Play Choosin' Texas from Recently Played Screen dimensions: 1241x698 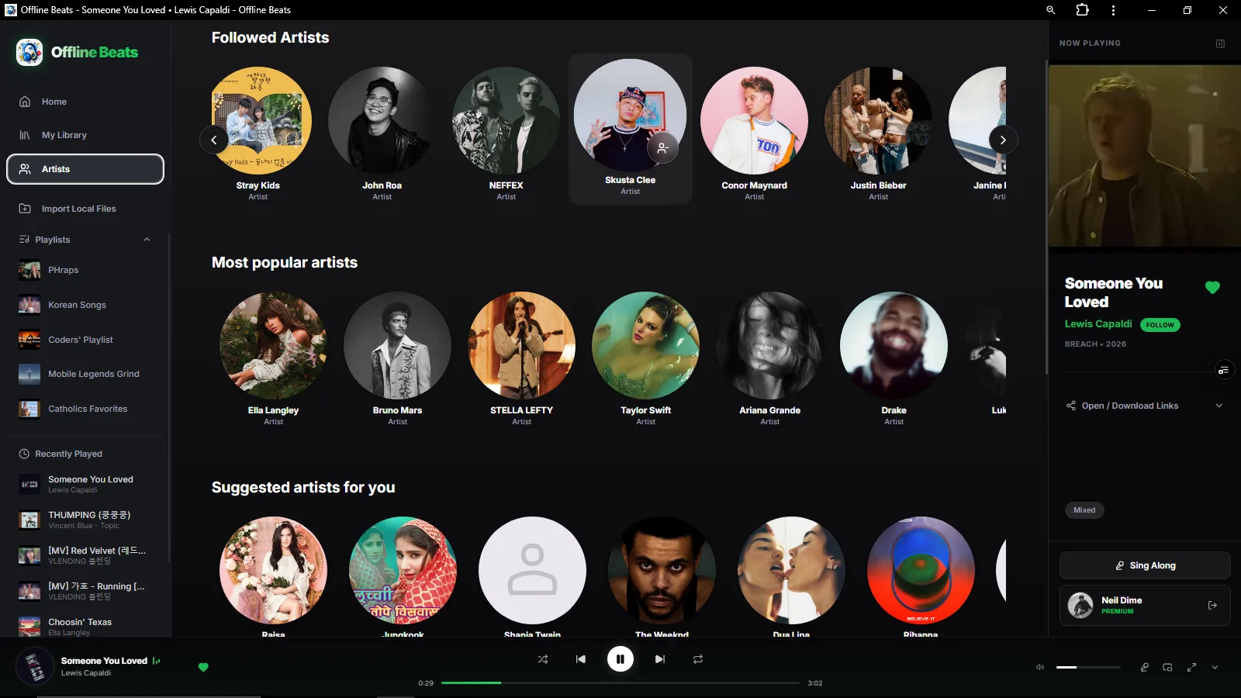(x=85, y=627)
